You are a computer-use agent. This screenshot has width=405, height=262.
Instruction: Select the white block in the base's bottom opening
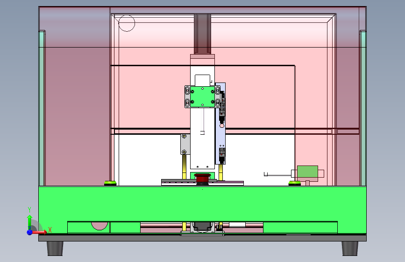pos(237,225)
